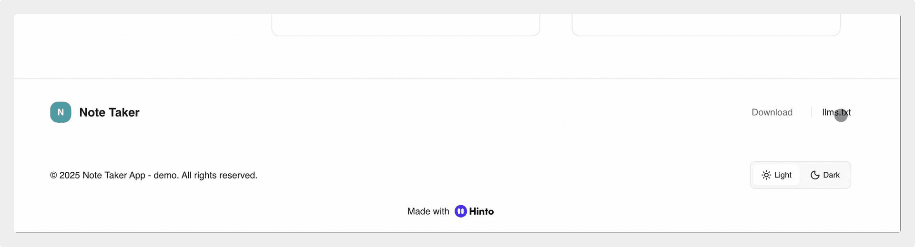Click the bottom of the left card
The width and height of the screenshot is (915, 247).
coord(406,35)
